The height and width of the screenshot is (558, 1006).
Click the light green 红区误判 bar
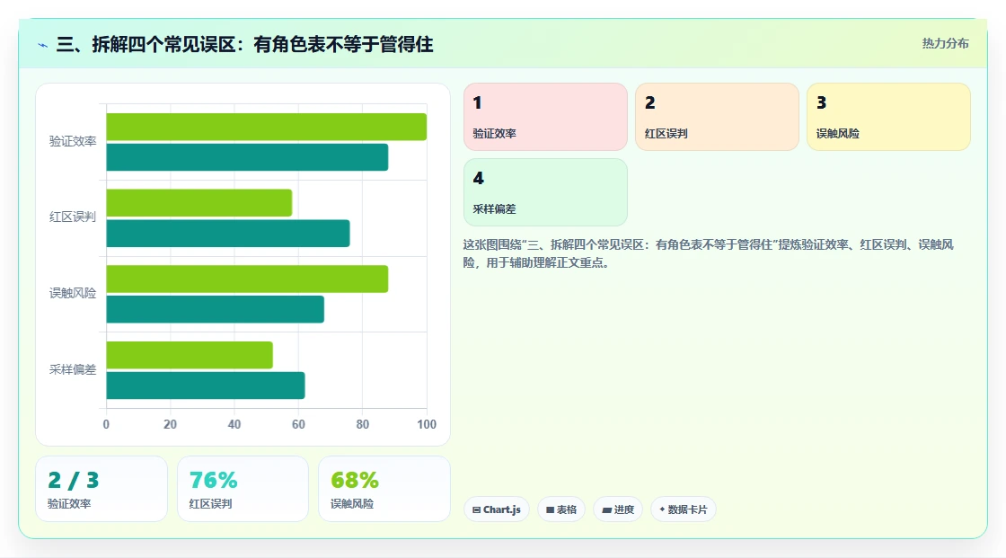(199, 203)
